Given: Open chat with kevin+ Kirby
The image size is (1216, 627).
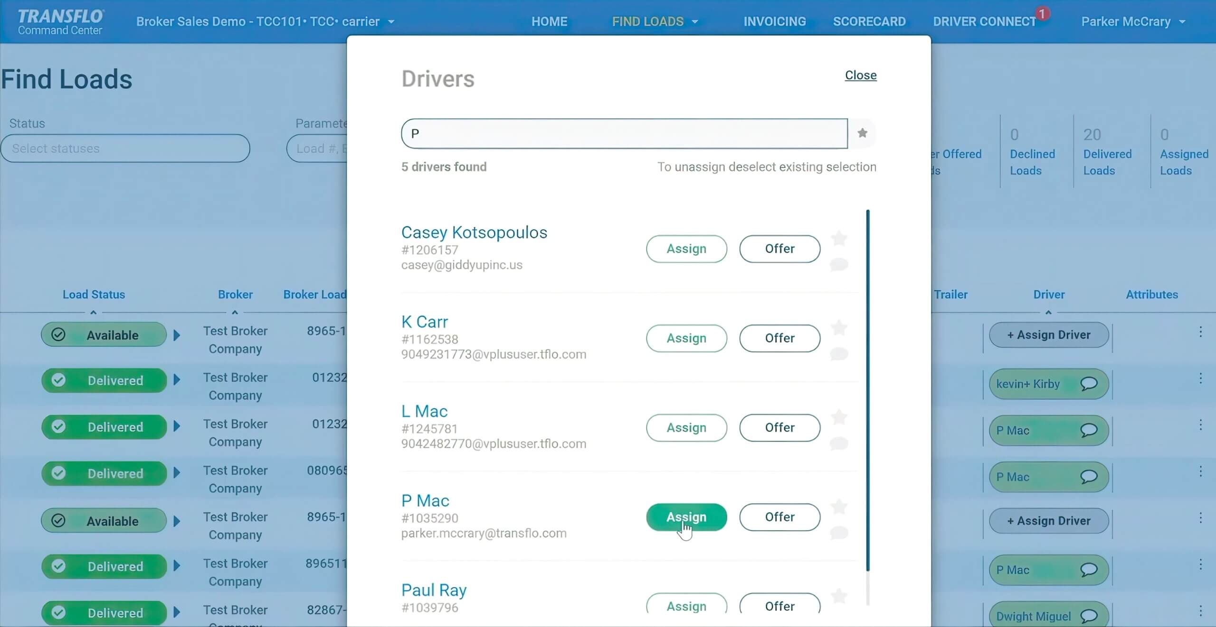Looking at the screenshot, I should (x=1089, y=384).
